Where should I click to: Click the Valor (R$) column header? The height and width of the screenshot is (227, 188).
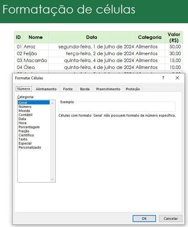(x=174, y=37)
